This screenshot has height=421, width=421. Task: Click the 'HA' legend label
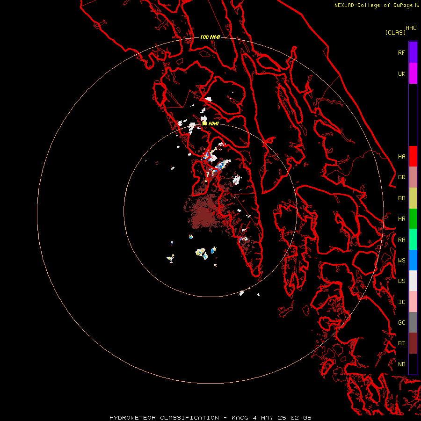coord(401,156)
